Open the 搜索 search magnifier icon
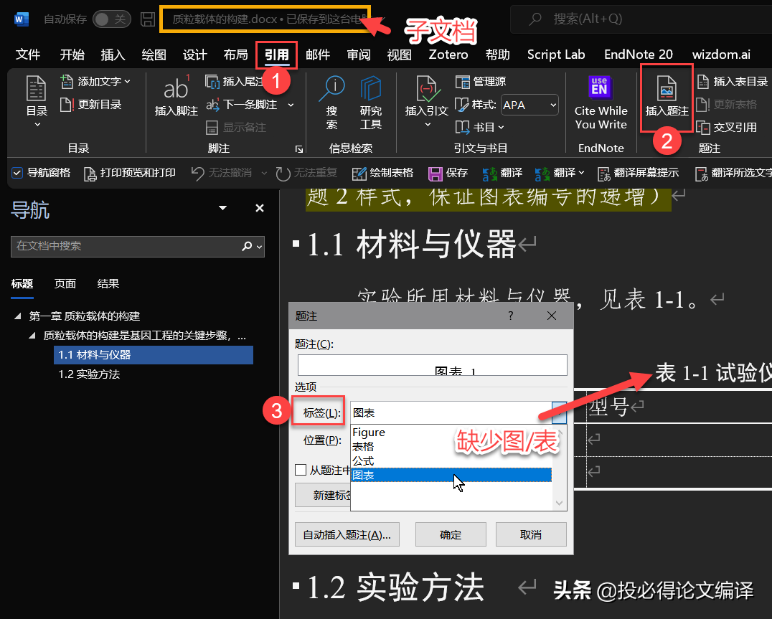The height and width of the screenshot is (619, 772). pyautogui.click(x=331, y=88)
